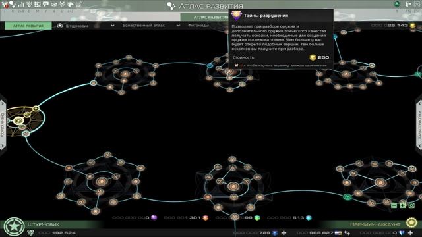Select the glowing yellow central class node
Viewport: 422px width, 237px height.
click(x=18, y=121)
